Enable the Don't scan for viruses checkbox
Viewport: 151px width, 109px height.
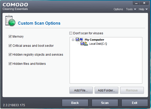71,33
